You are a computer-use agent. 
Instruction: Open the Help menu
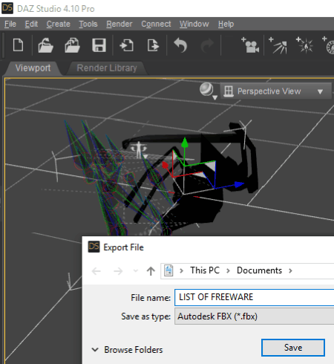(226, 24)
